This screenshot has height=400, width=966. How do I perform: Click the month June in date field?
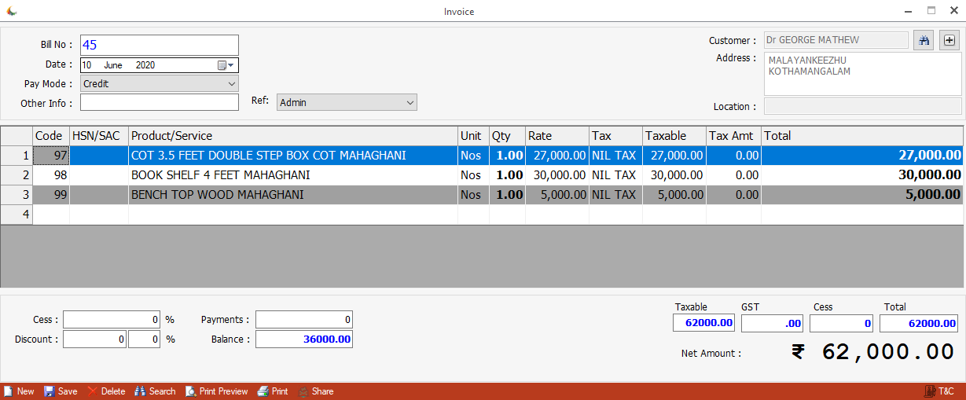pos(113,65)
